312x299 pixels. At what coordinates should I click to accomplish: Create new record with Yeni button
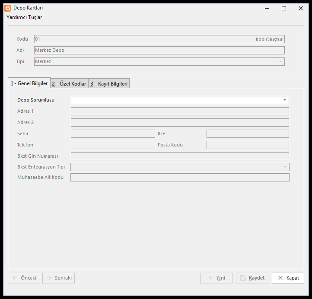[216, 278]
